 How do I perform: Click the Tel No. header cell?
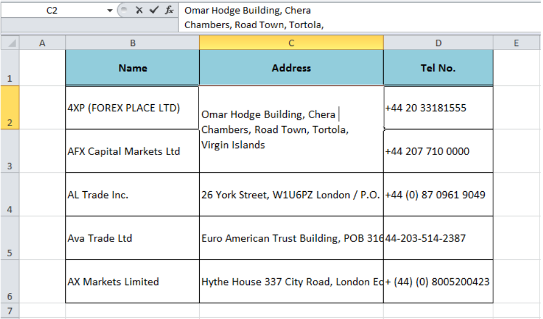pos(438,68)
